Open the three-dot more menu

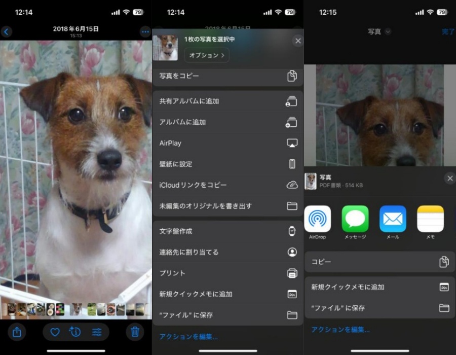click(x=145, y=32)
